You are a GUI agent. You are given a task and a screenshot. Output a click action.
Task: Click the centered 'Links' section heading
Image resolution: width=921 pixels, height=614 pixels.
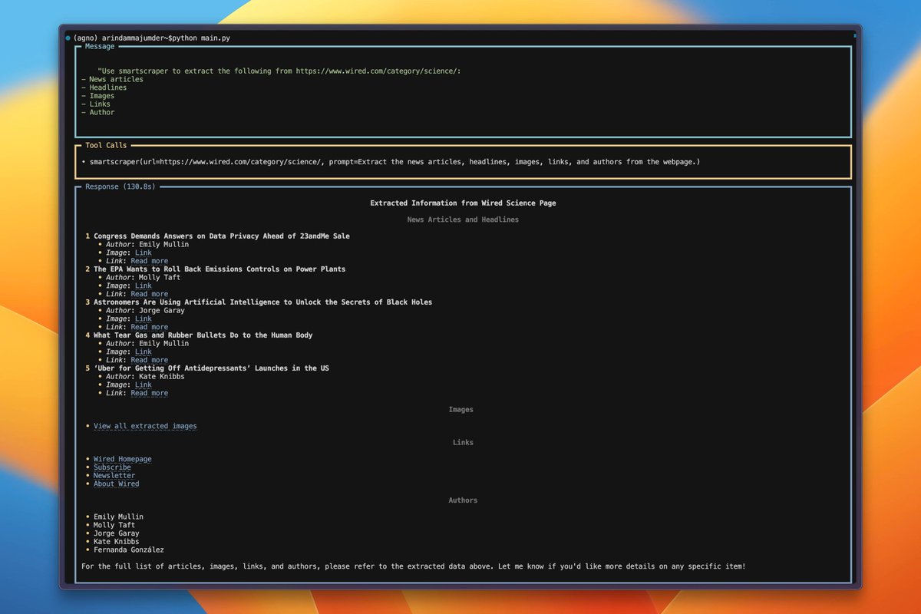pos(463,443)
